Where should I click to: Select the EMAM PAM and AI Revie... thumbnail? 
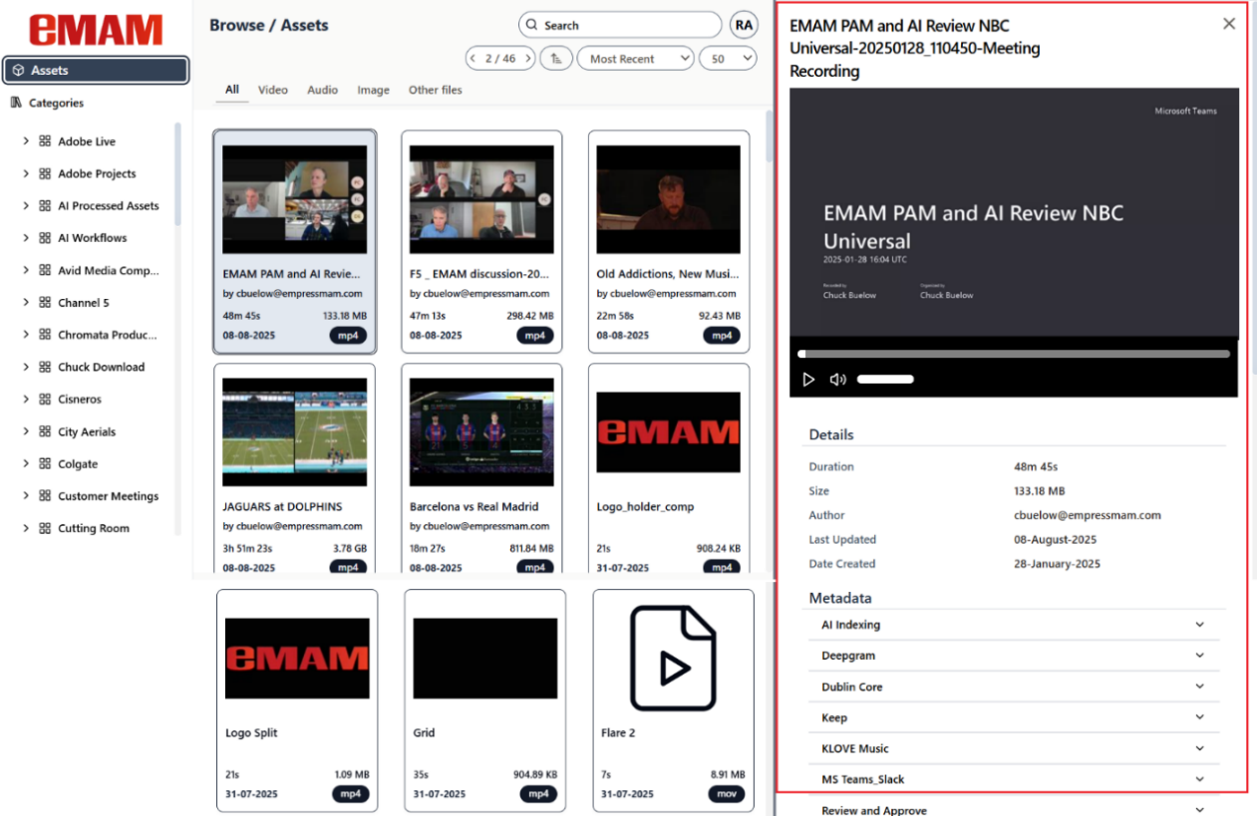coord(295,199)
